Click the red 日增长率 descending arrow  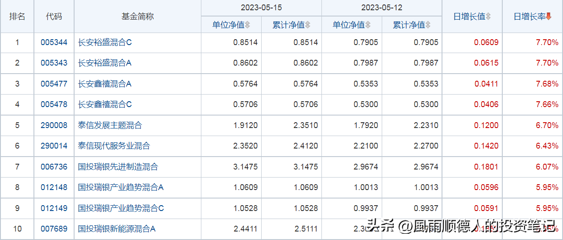[549, 17]
